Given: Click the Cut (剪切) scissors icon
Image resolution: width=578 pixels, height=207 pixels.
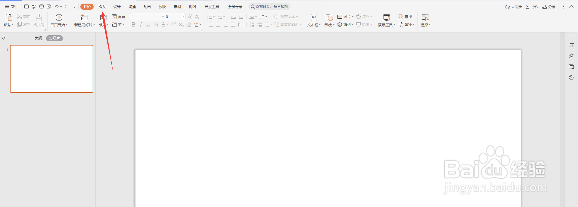Looking at the screenshot, I should click(20, 17).
